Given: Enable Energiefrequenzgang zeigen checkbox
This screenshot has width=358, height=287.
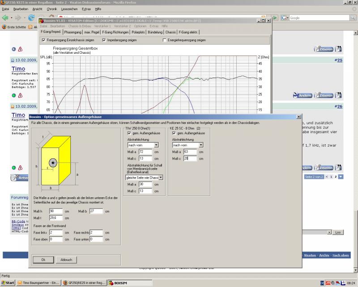Looking at the screenshot, I should (164, 40).
